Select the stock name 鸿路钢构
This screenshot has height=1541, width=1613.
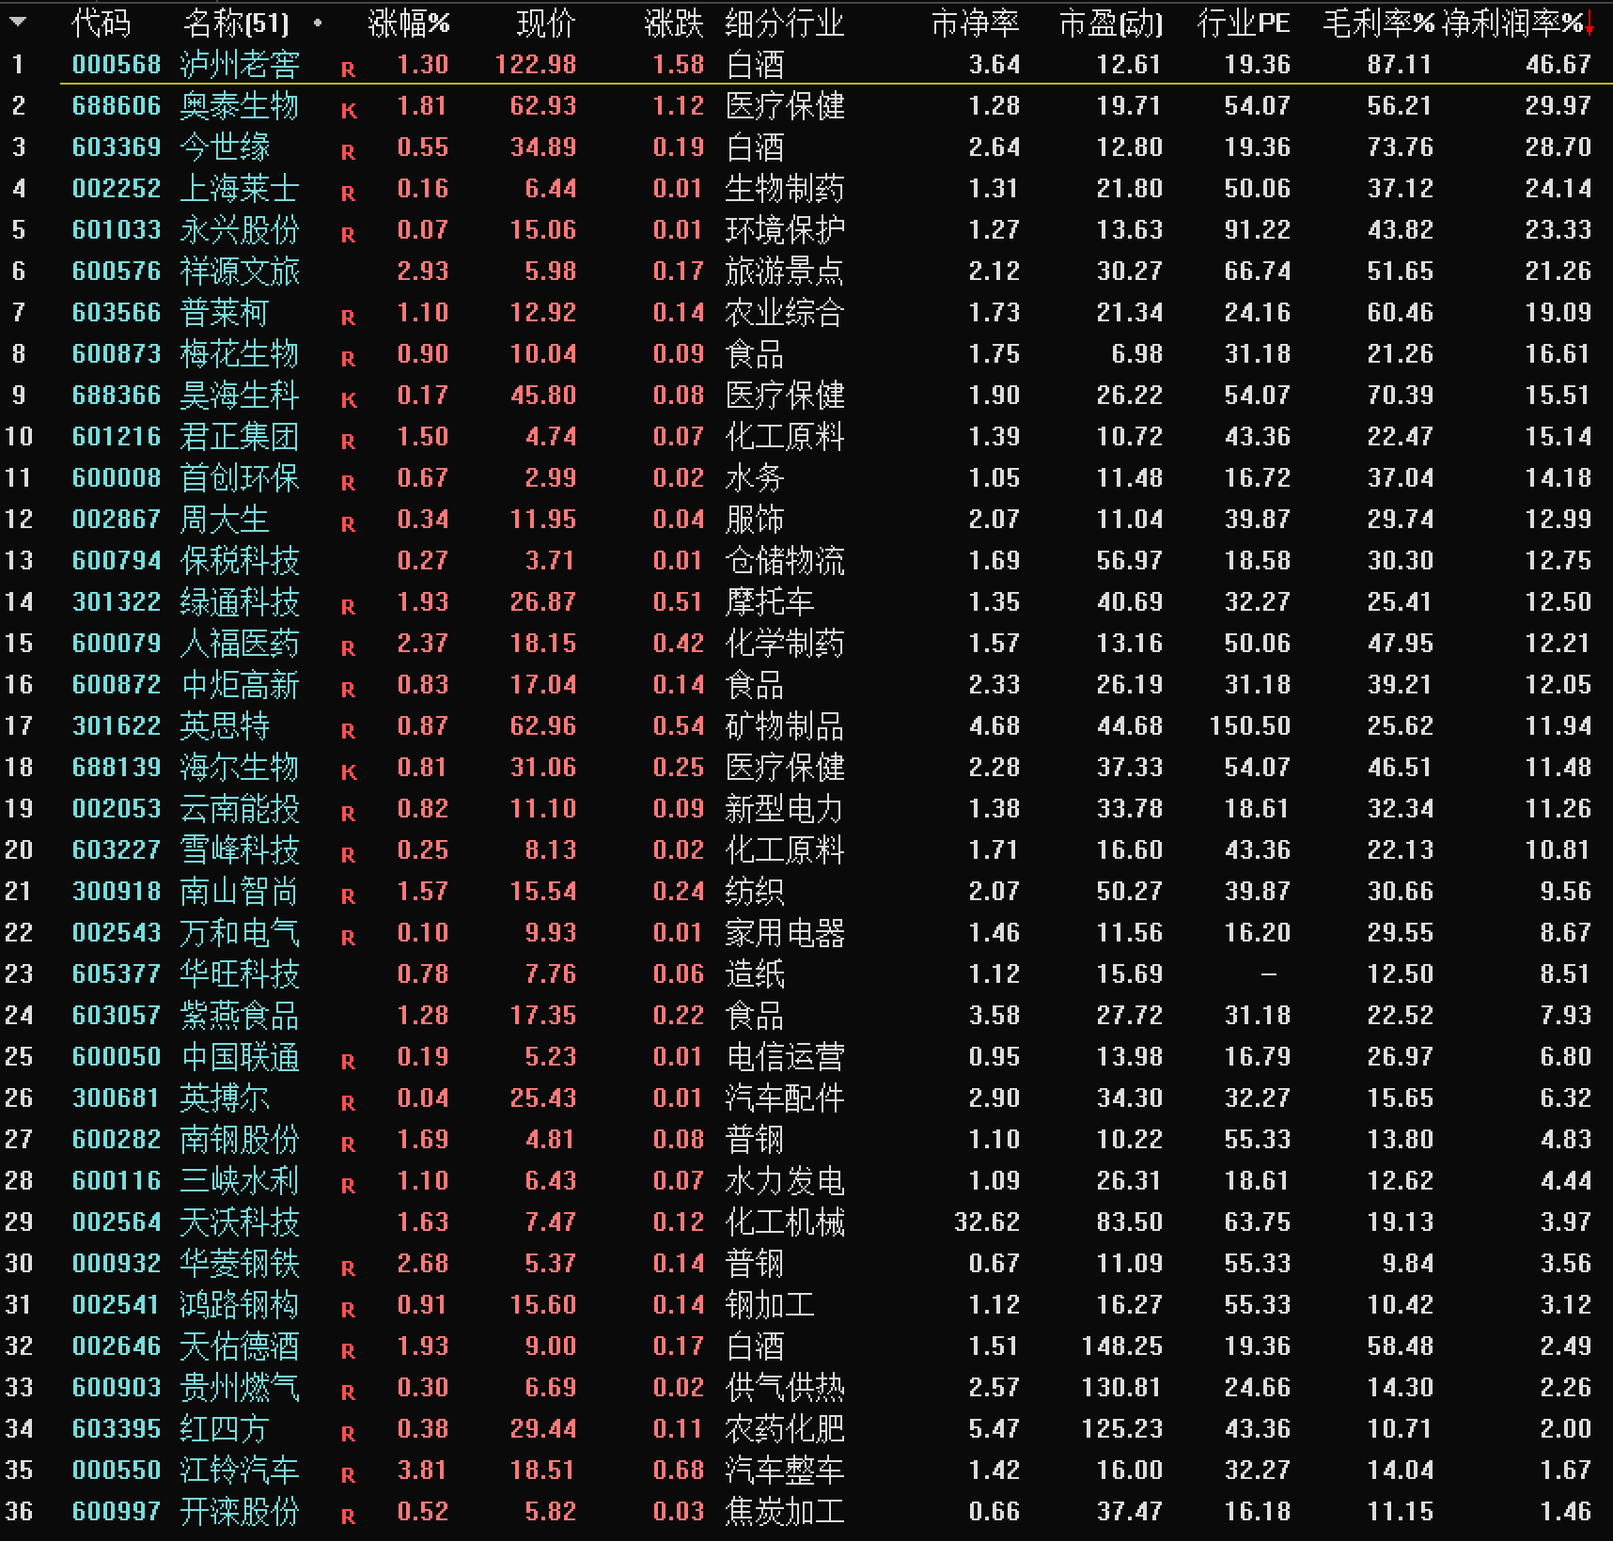pos(240,1304)
